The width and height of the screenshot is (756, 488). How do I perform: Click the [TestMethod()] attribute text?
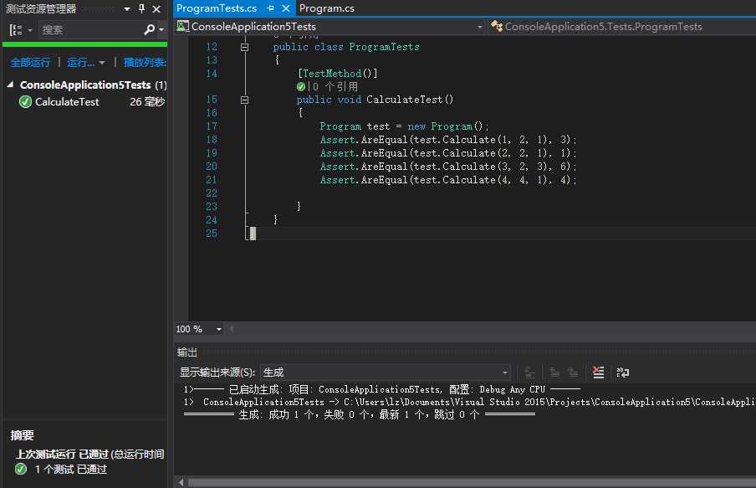(338, 74)
